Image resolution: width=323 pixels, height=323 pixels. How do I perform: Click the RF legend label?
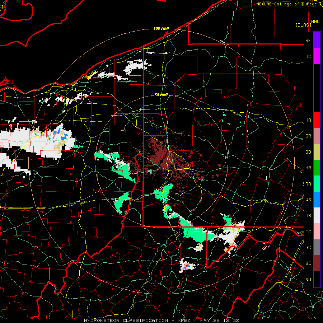[x=308, y=40]
